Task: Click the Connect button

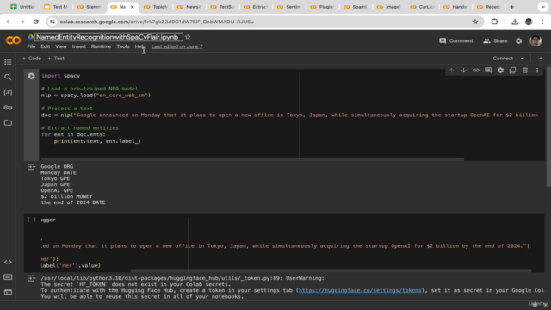Action: tap(503, 59)
